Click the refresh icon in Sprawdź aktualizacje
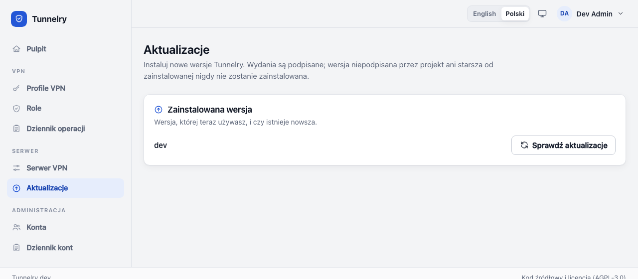The image size is (638, 279). (x=524, y=145)
